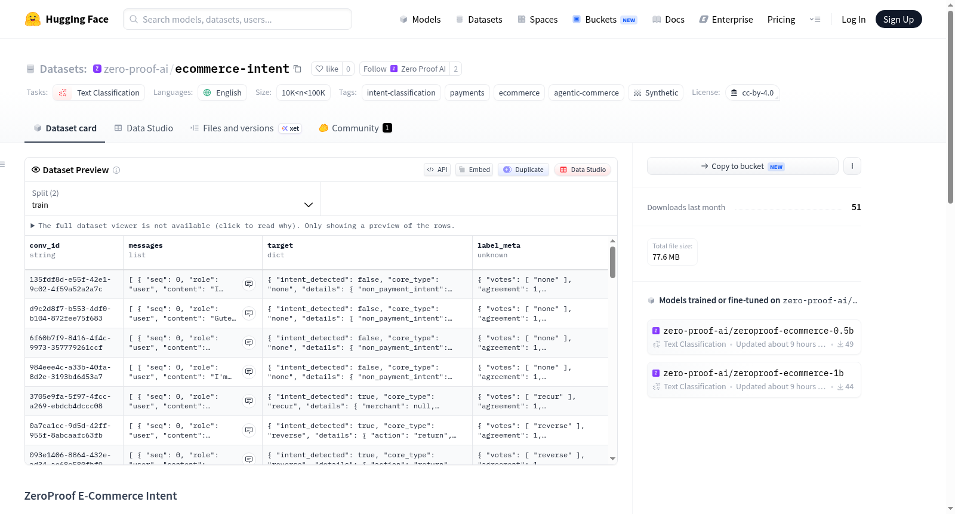Click the follower count next to Follow
Screen dimensions: 955x514
pos(456,69)
